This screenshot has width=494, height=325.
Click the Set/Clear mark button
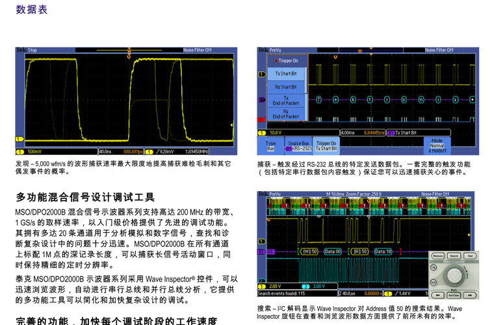point(454,295)
